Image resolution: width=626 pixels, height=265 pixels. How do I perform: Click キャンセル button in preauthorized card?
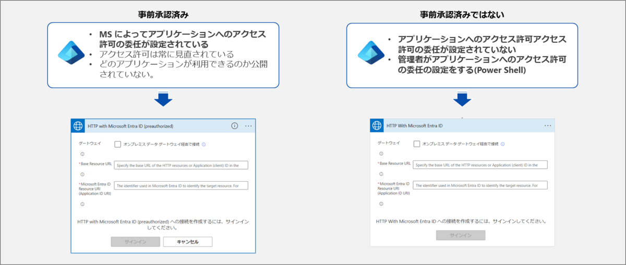[188, 242]
